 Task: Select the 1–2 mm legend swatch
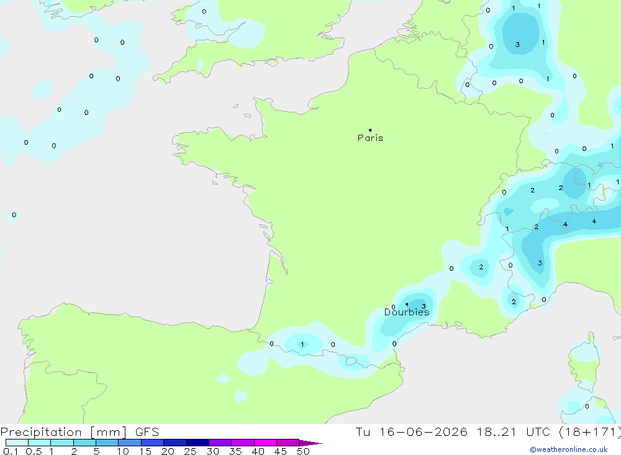(62, 443)
